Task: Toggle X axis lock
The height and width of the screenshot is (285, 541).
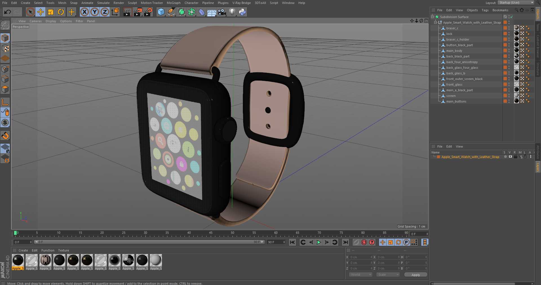Action: coord(84,12)
